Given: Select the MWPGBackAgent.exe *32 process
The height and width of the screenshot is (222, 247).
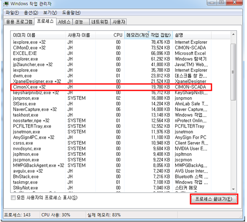Looking at the screenshot, I should click(111, 165).
